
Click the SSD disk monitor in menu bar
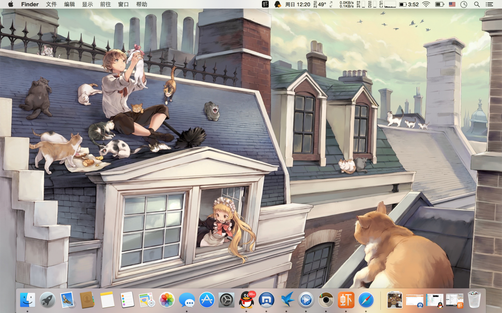pyautogui.click(x=372, y=4)
